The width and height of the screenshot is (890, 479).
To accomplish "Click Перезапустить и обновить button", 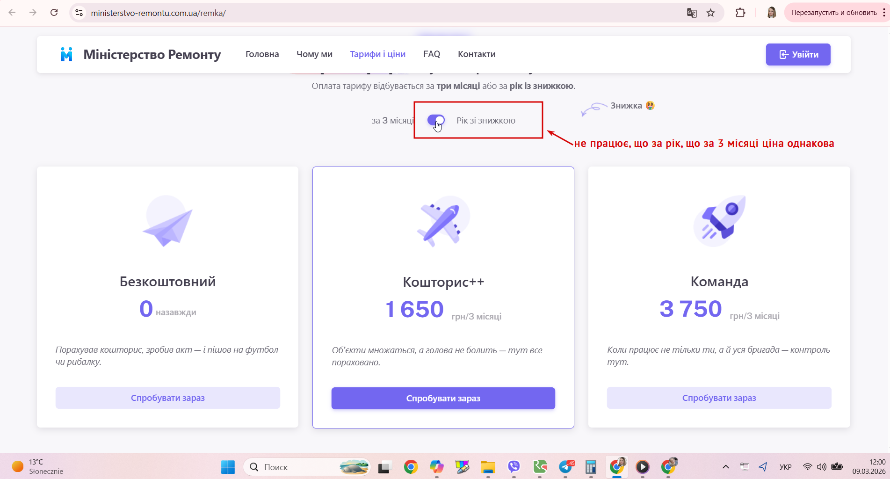I will click(833, 13).
